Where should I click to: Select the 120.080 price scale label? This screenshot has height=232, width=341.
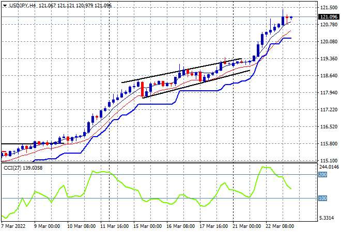(329, 41)
